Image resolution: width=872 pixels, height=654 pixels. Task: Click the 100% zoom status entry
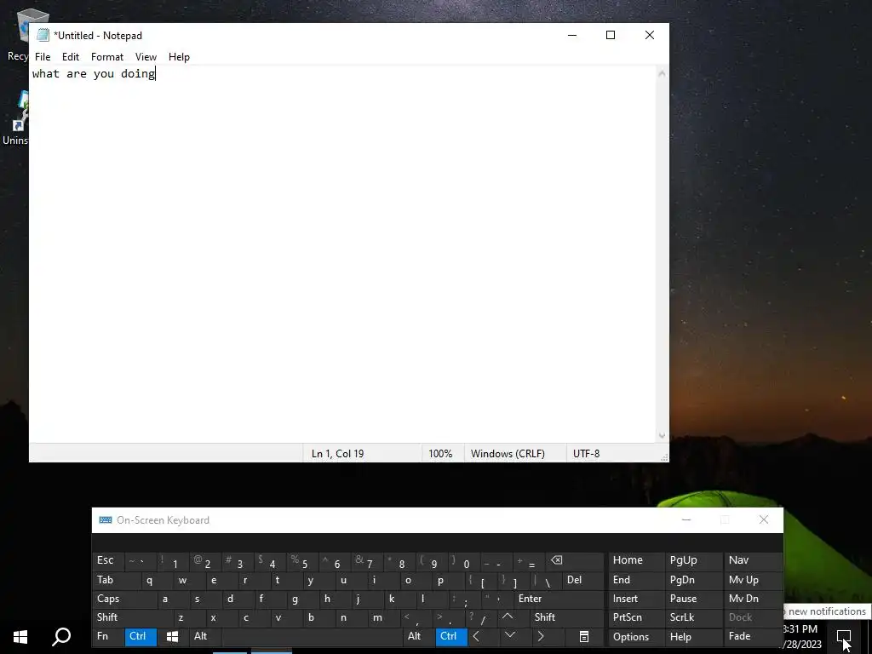click(x=440, y=454)
